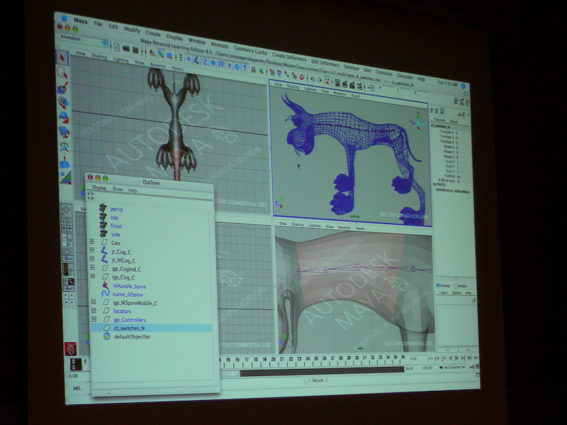Open perspective panel's Shading menu
Screen dimensions: 567x425
pyautogui.click(x=293, y=86)
